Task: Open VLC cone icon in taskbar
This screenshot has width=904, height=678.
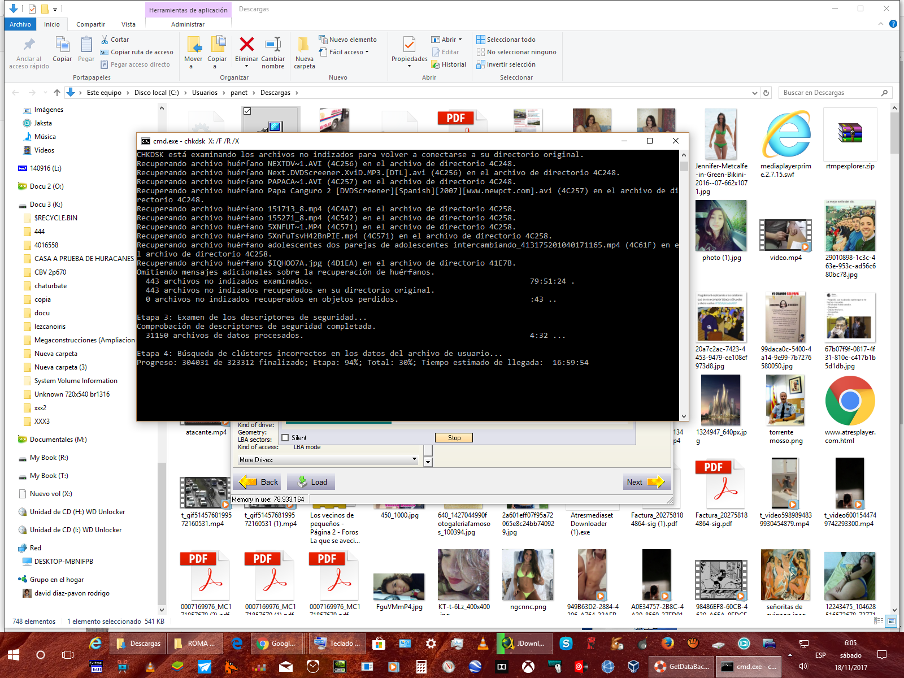Action: pyautogui.click(x=483, y=643)
